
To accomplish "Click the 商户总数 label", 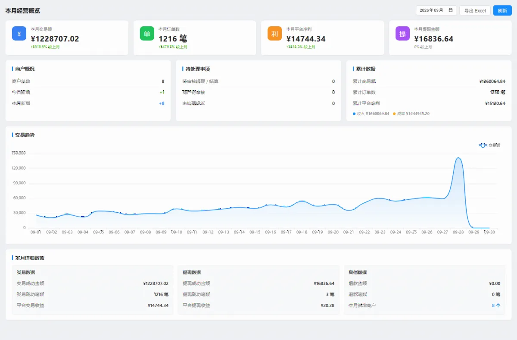I will click(21, 81).
